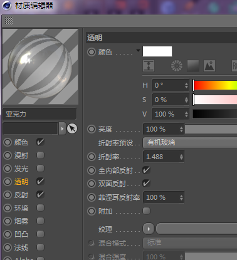Enable the 烟雾 channel checkbox
Screen dimensions: 237x260
[x=40, y=221]
